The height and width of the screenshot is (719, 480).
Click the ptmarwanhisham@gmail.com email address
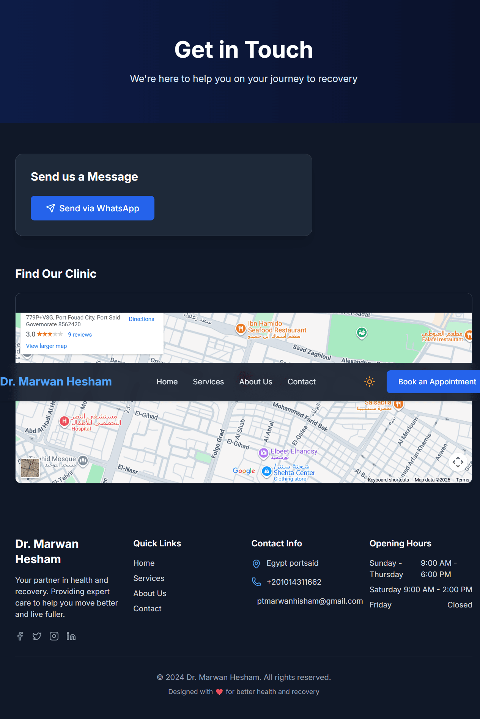point(310,601)
